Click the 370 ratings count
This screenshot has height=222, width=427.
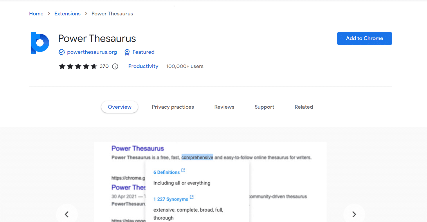click(104, 67)
